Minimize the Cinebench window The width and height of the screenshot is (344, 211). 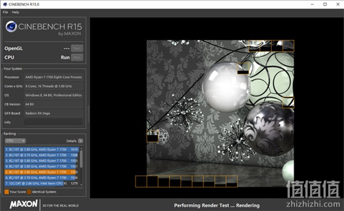(312, 4)
